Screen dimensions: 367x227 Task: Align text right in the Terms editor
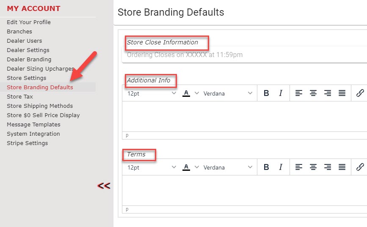click(x=328, y=167)
